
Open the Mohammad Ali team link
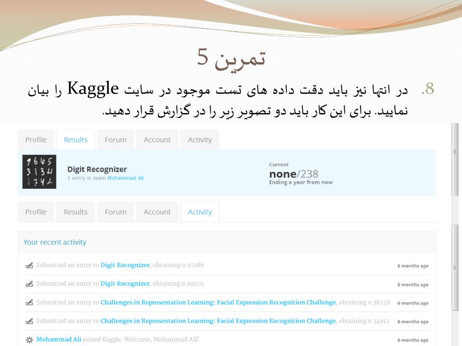click(125, 178)
